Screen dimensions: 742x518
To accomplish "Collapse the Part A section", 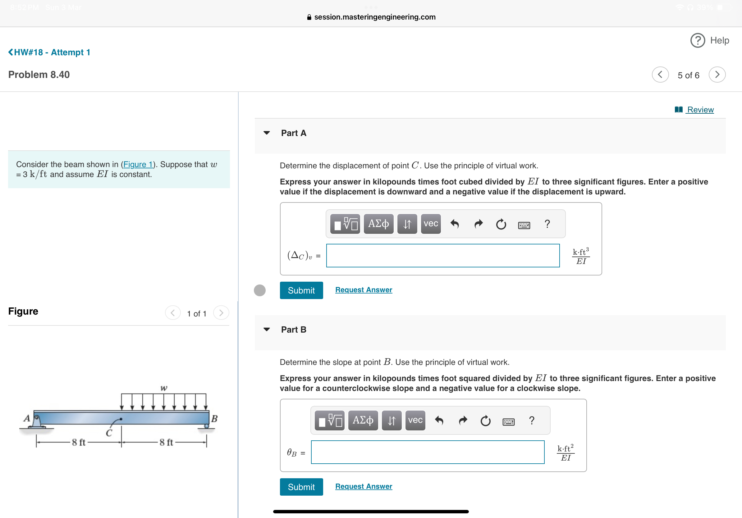I will click(266, 133).
